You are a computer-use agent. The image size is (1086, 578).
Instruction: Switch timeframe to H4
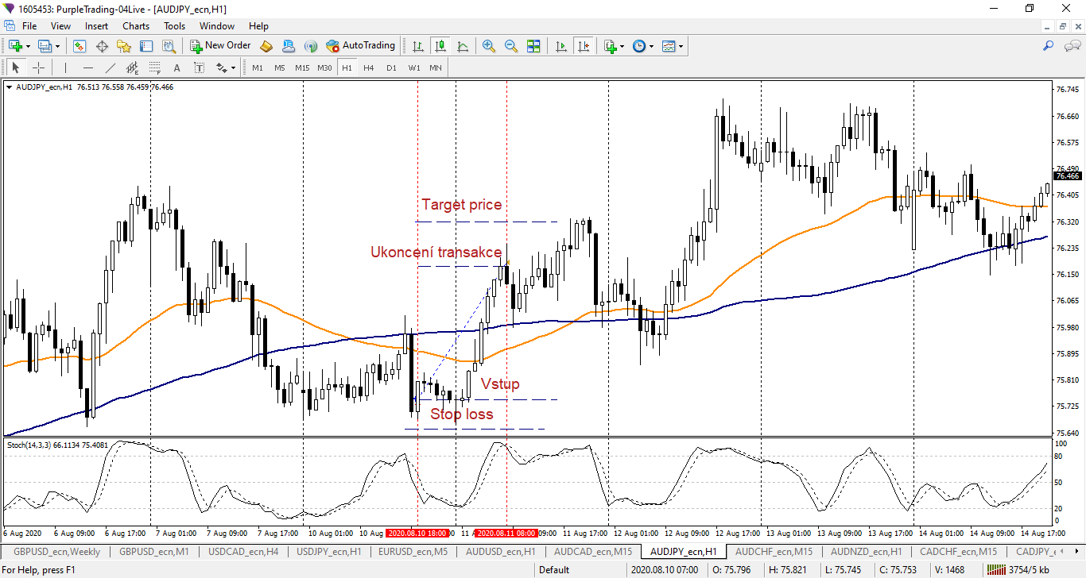pos(369,67)
